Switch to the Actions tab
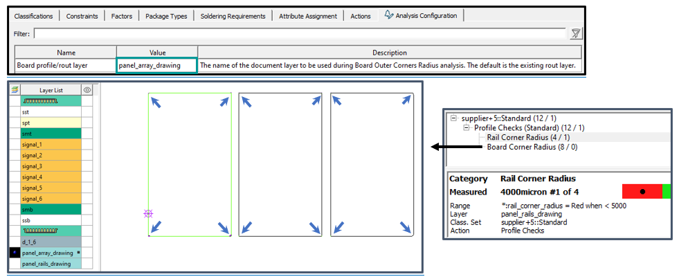Viewport: 679px width, 279px height. click(361, 16)
